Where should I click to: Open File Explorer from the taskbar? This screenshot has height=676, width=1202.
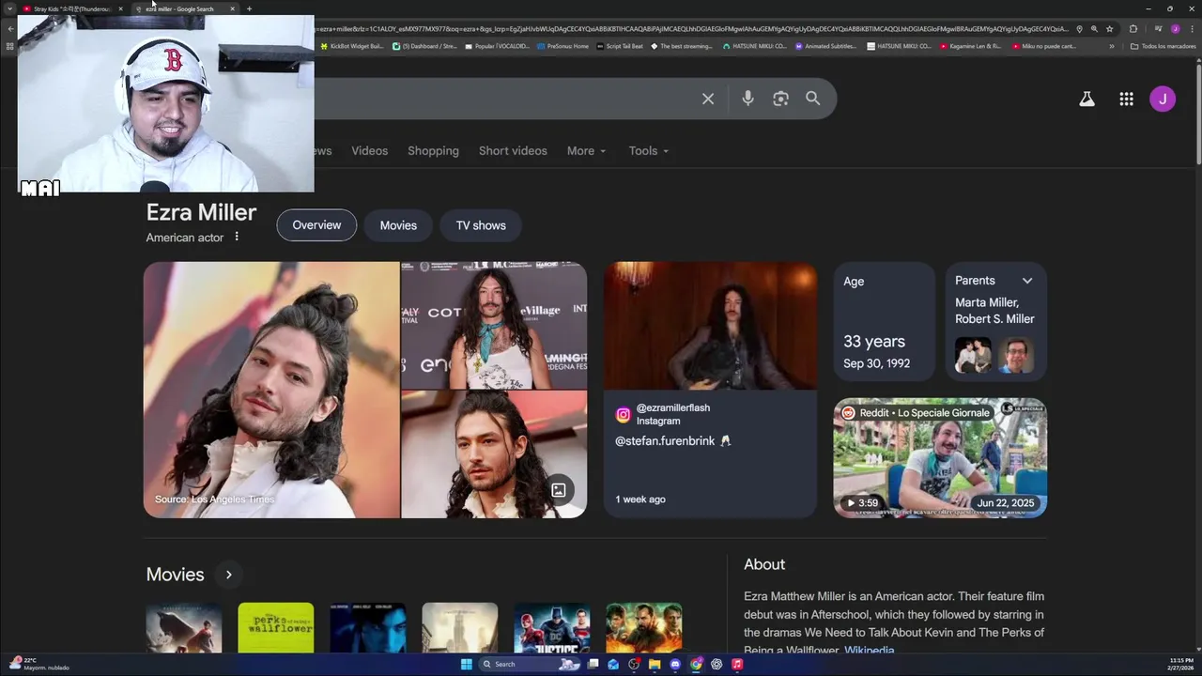coord(655,664)
